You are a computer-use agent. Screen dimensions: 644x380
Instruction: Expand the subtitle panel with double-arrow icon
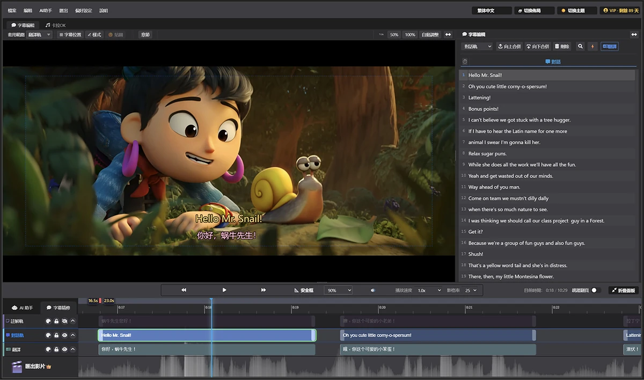(x=633, y=34)
